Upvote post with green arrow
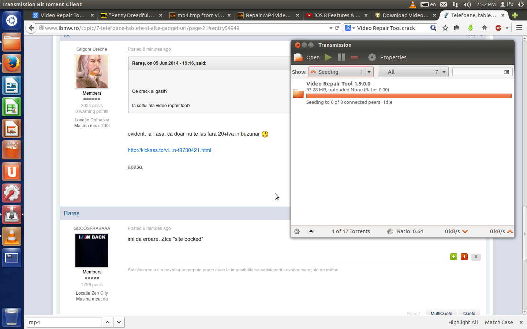This screenshot has height=329, width=527. point(453,257)
